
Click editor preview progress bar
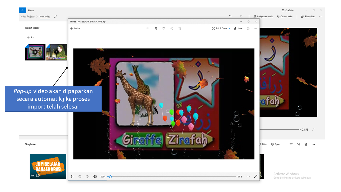[x=279, y=130]
